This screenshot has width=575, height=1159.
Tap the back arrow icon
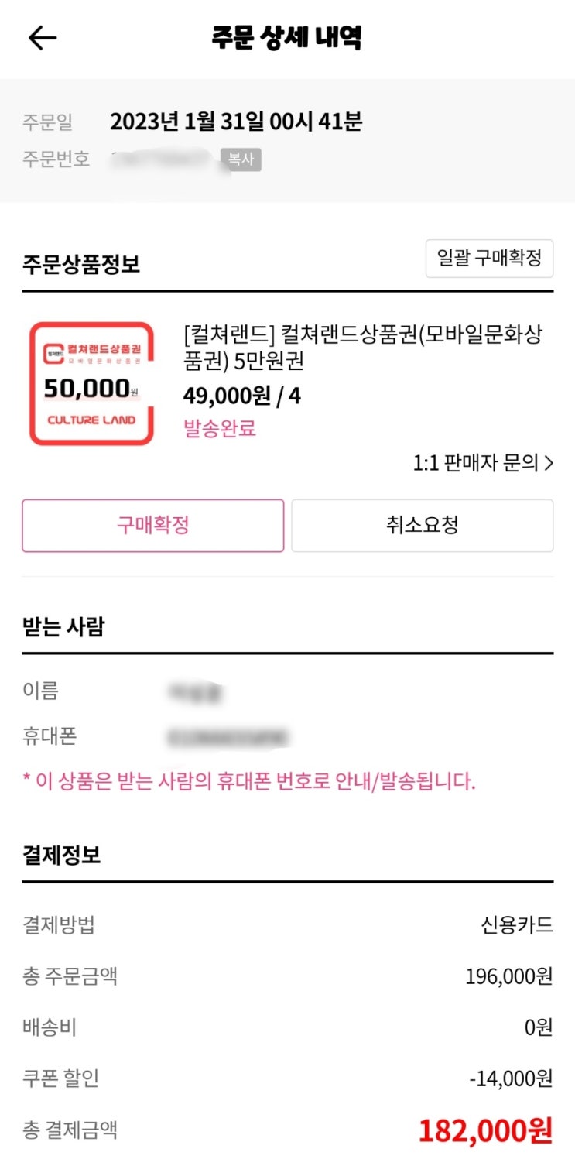pos(42,38)
